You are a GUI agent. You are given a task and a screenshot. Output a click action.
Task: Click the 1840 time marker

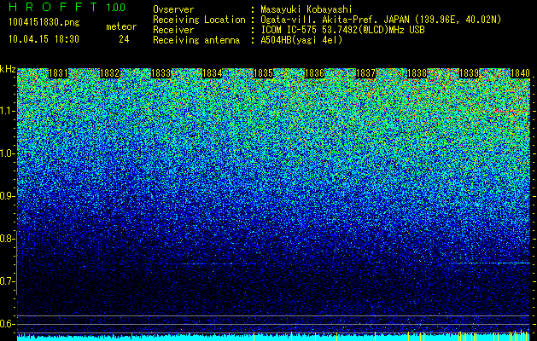click(x=520, y=73)
